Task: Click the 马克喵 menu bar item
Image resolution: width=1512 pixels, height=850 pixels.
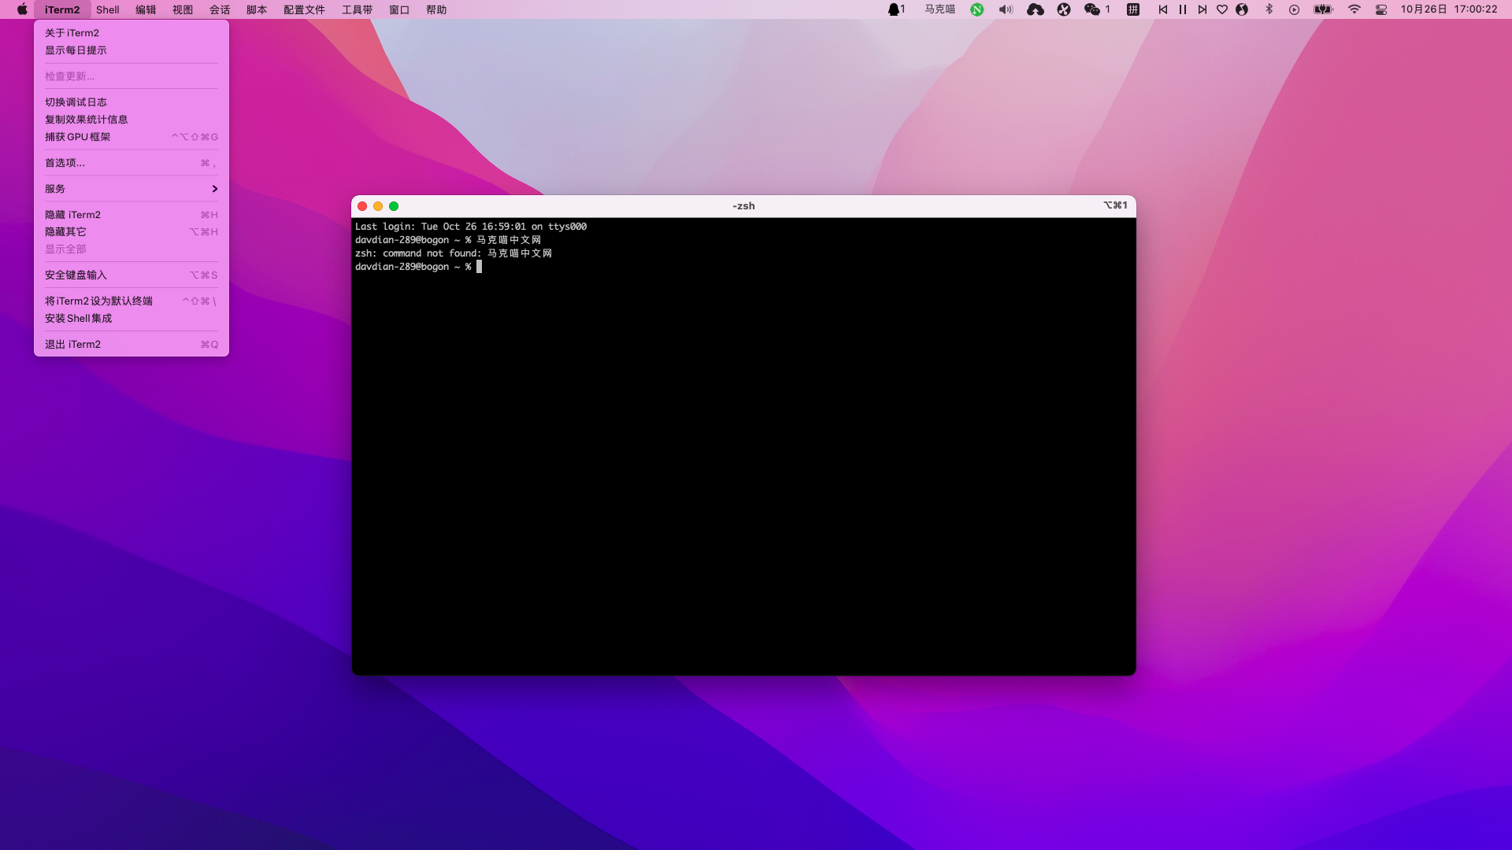Action: tap(939, 9)
